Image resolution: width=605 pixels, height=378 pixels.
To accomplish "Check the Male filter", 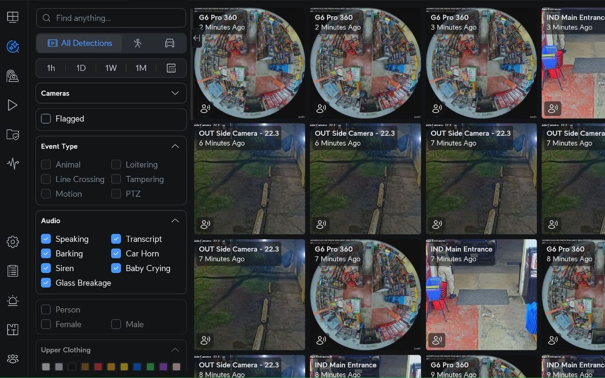I will 116,324.
